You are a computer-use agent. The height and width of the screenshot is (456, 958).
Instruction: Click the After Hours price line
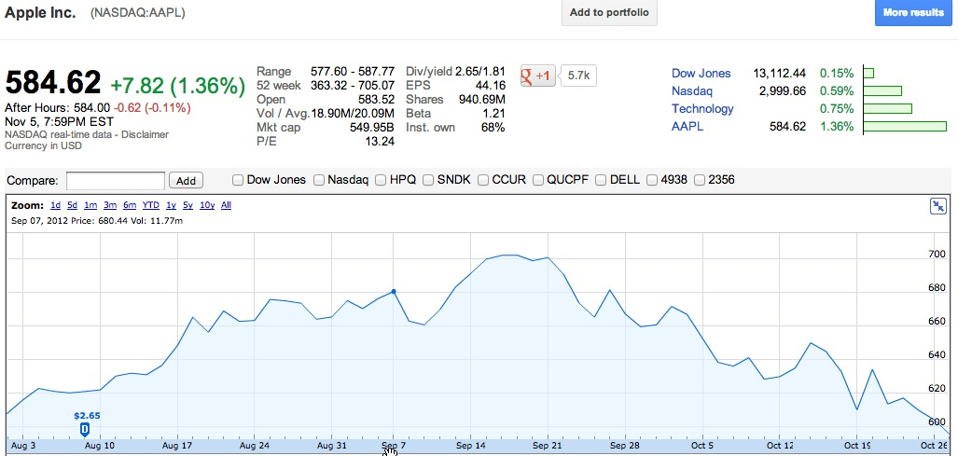(98, 108)
